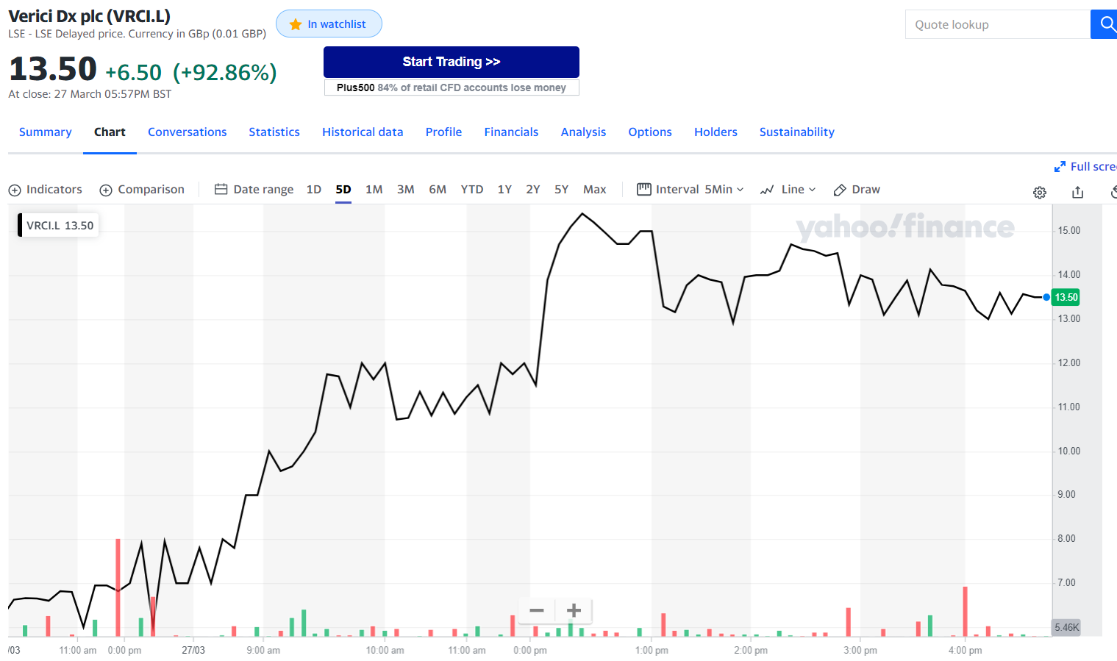
Task: Click the 4:00 pm time axis label
Action: click(965, 650)
